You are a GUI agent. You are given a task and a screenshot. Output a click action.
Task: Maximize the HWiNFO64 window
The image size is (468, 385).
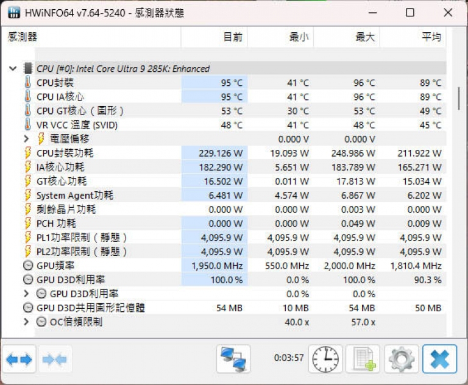409,13
